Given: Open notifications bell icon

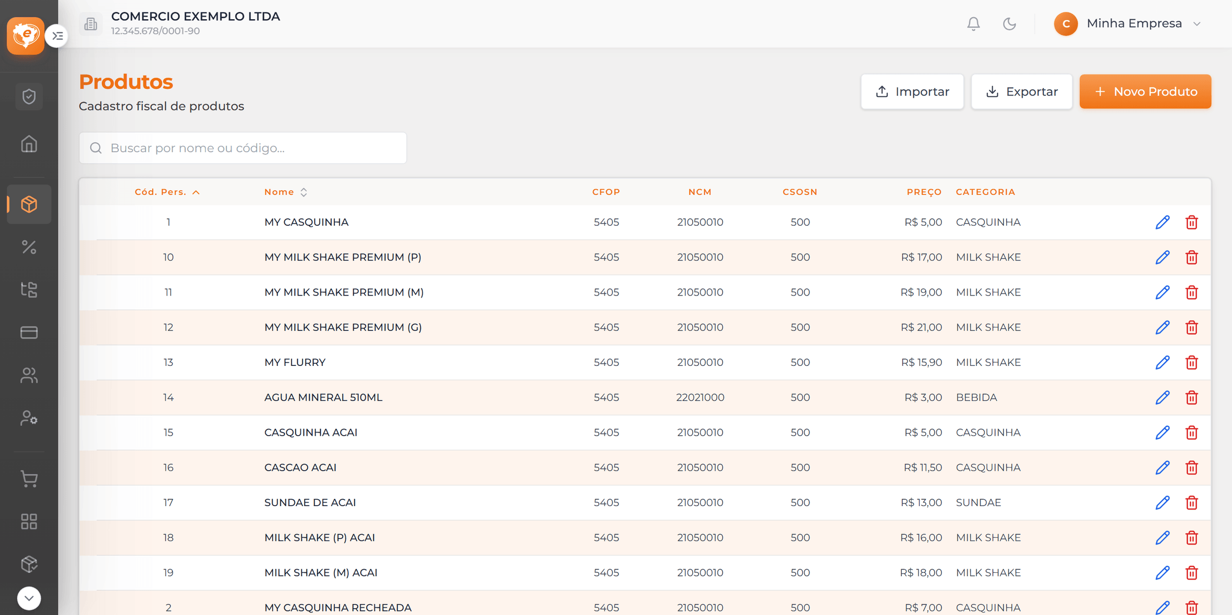Looking at the screenshot, I should [x=973, y=24].
